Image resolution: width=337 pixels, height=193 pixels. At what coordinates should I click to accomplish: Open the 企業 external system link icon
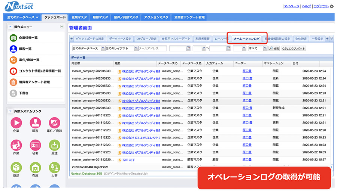(16, 123)
